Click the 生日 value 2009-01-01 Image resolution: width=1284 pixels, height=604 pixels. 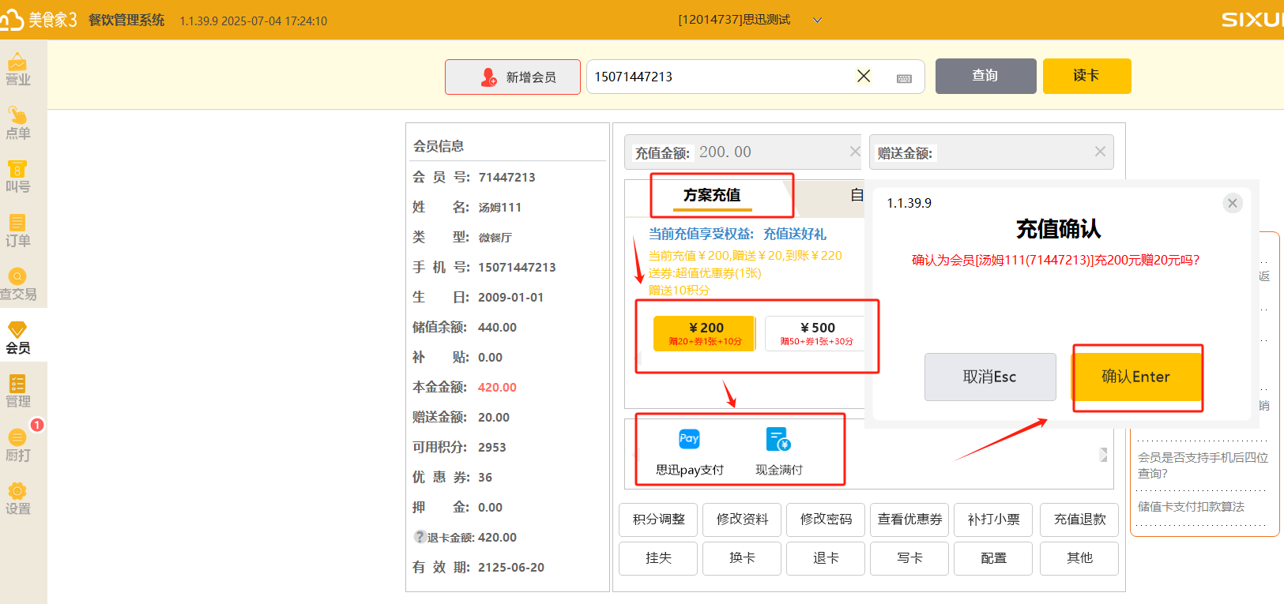(x=510, y=297)
